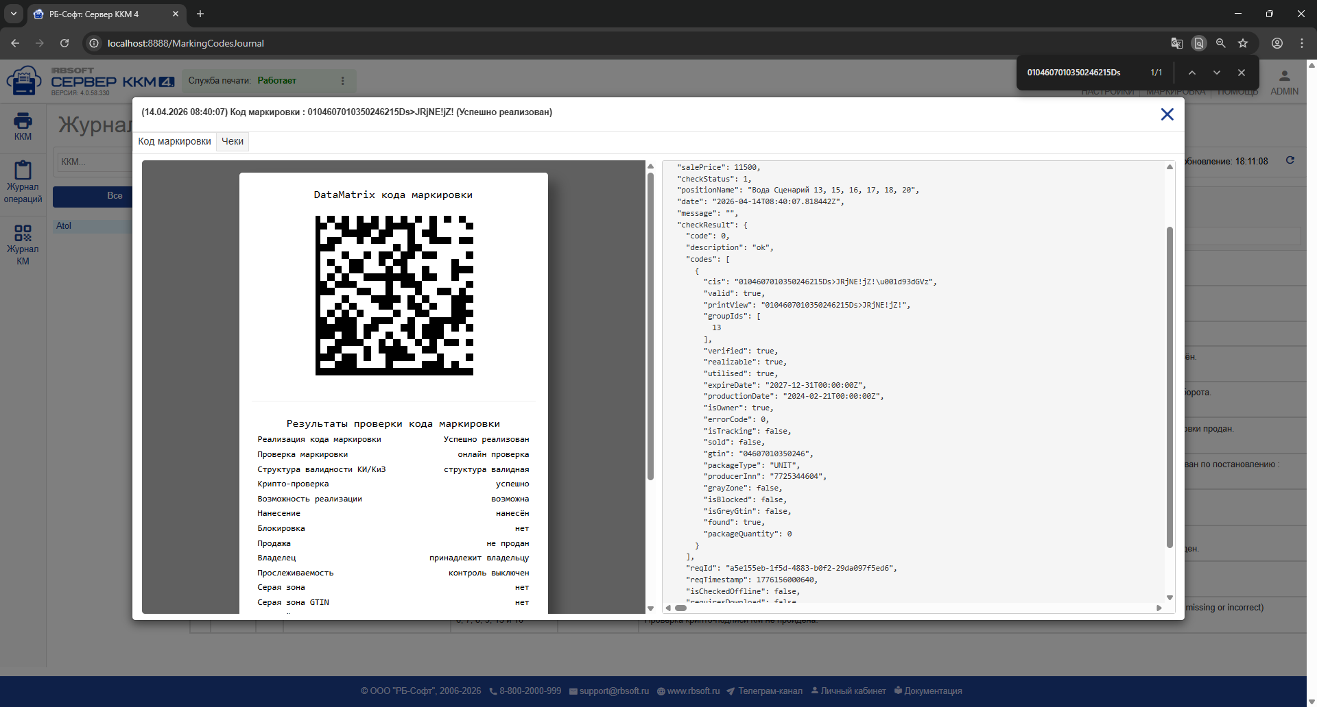Click the "salePrice": 11500 JSON line
This screenshot has width=1317, height=707.
[718, 167]
